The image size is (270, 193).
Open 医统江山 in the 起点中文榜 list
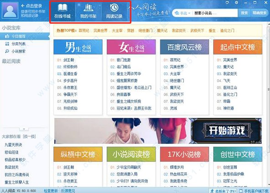pos(230,87)
